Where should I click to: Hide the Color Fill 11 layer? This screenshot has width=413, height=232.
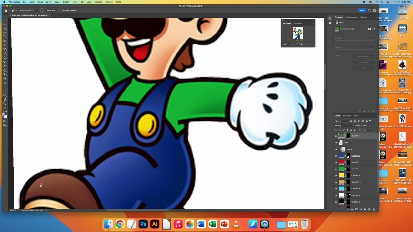coord(336,136)
